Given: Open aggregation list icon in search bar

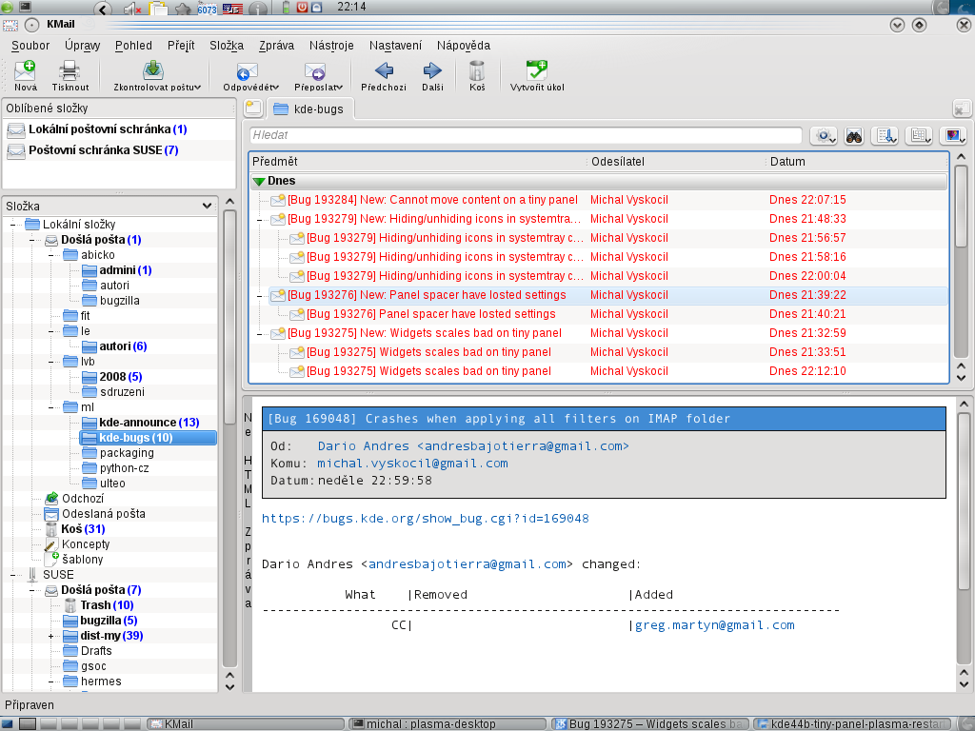Looking at the screenshot, I should pos(919,135).
